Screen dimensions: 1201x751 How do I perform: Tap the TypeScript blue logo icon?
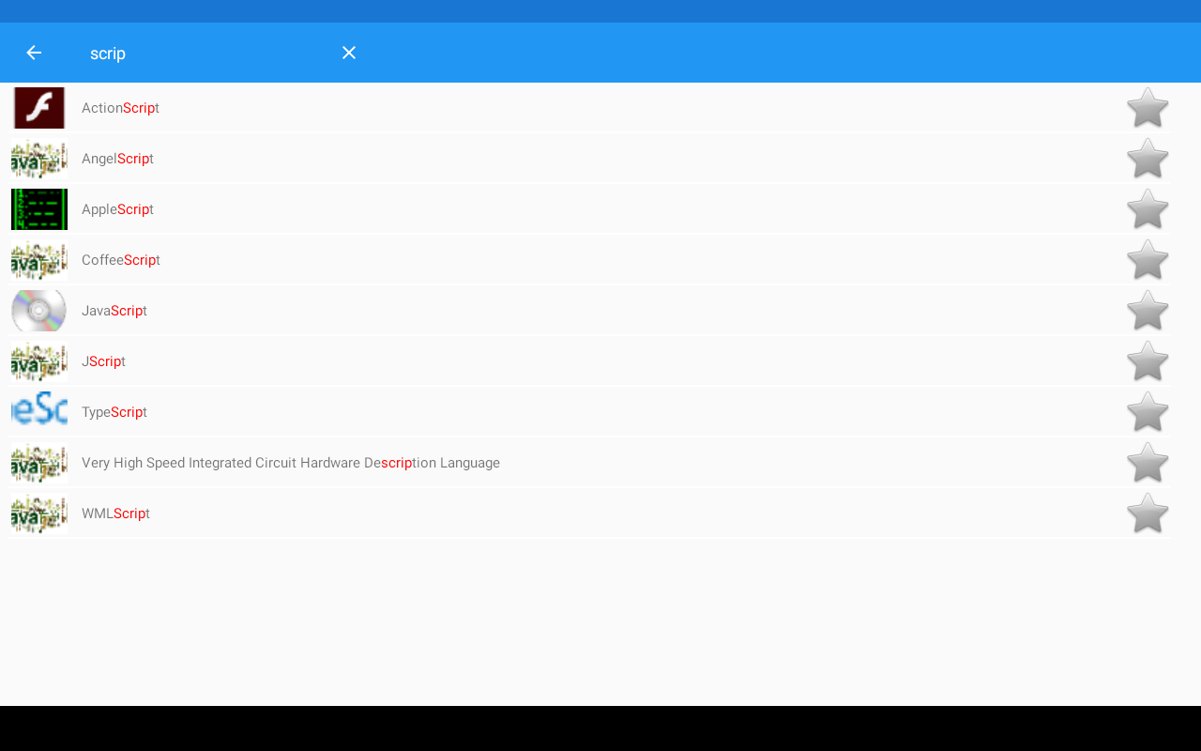pos(39,412)
